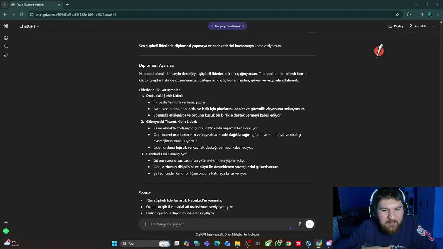Dismiss the Go'ya yükselterek banner
Viewport: 443px width, 249px height.
[243, 26]
